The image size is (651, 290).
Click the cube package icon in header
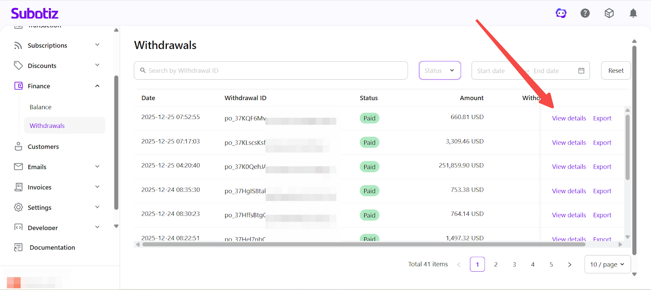point(609,13)
